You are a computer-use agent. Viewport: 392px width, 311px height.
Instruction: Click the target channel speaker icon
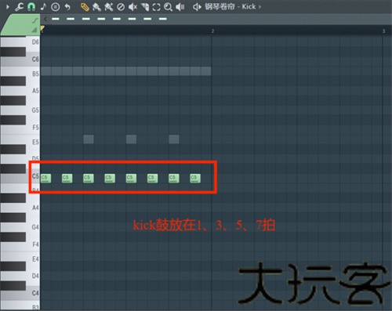[197, 7]
